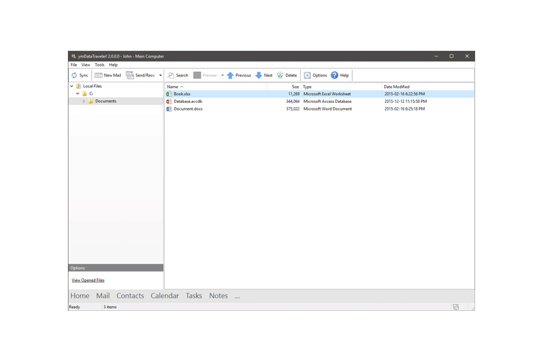
Task: Go to Previous item with up arrow
Action: (x=230, y=75)
